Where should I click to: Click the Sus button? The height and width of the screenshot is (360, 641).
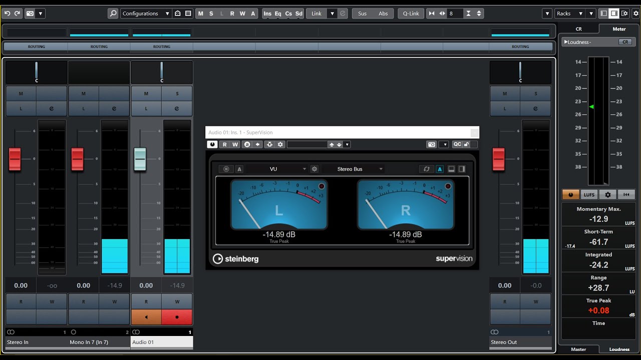point(362,13)
